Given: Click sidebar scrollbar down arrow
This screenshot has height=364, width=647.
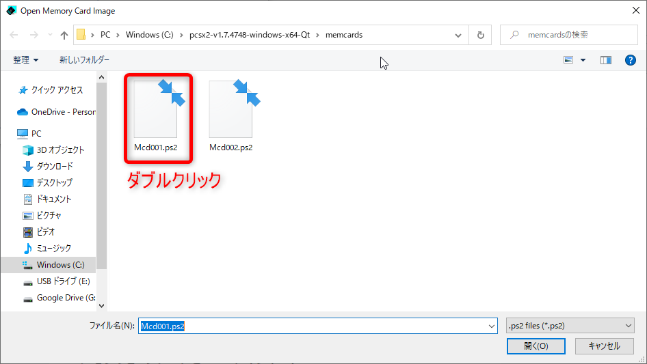Looking at the screenshot, I should tap(101, 306).
